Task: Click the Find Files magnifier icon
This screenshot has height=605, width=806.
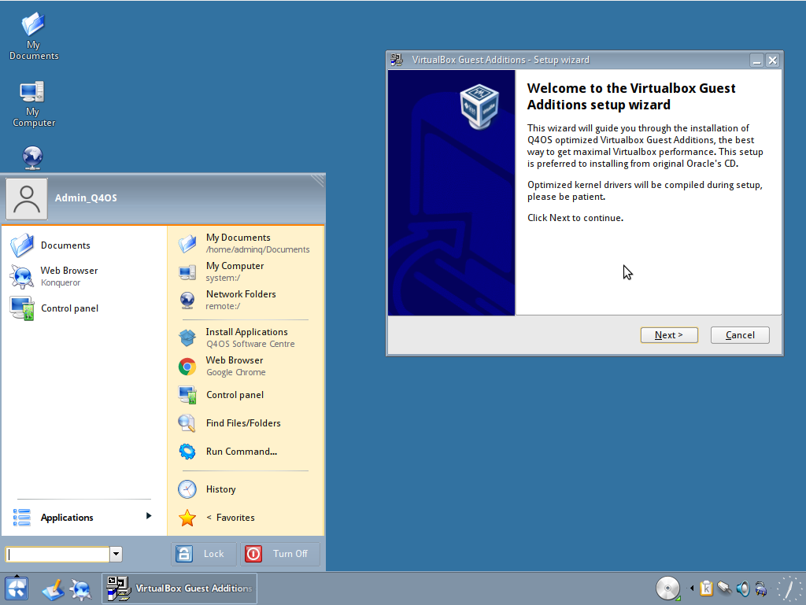Action: click(187, 423)
